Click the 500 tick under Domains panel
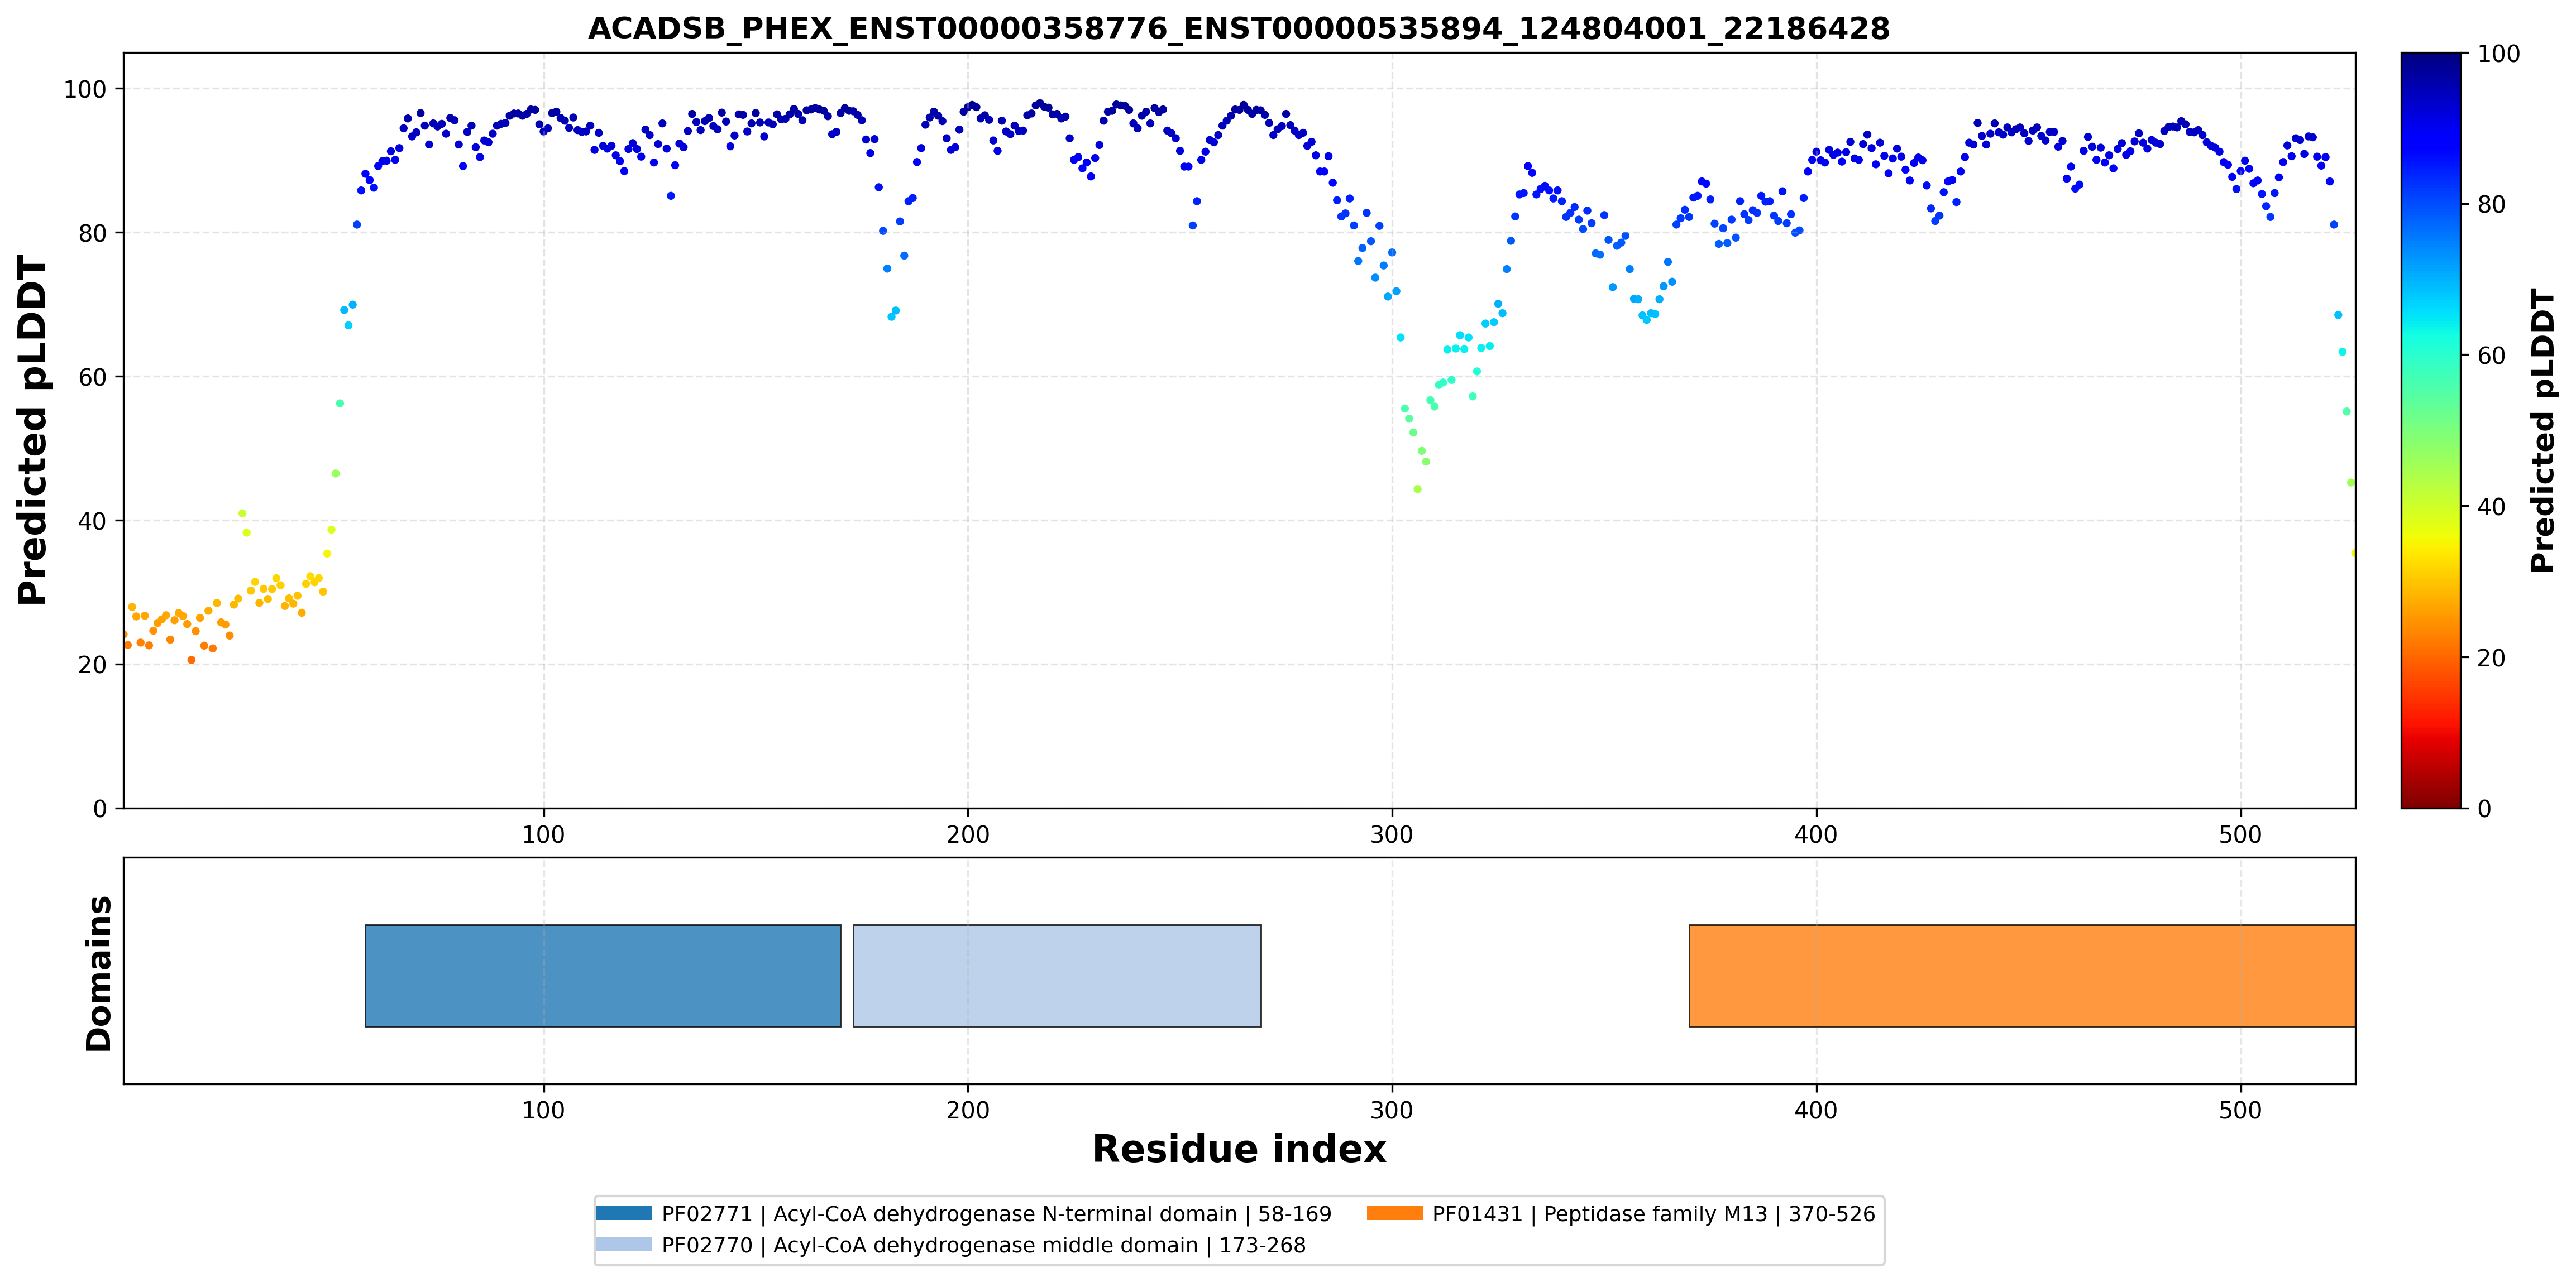The image size is (2576, 1282). point(2240,1110)
